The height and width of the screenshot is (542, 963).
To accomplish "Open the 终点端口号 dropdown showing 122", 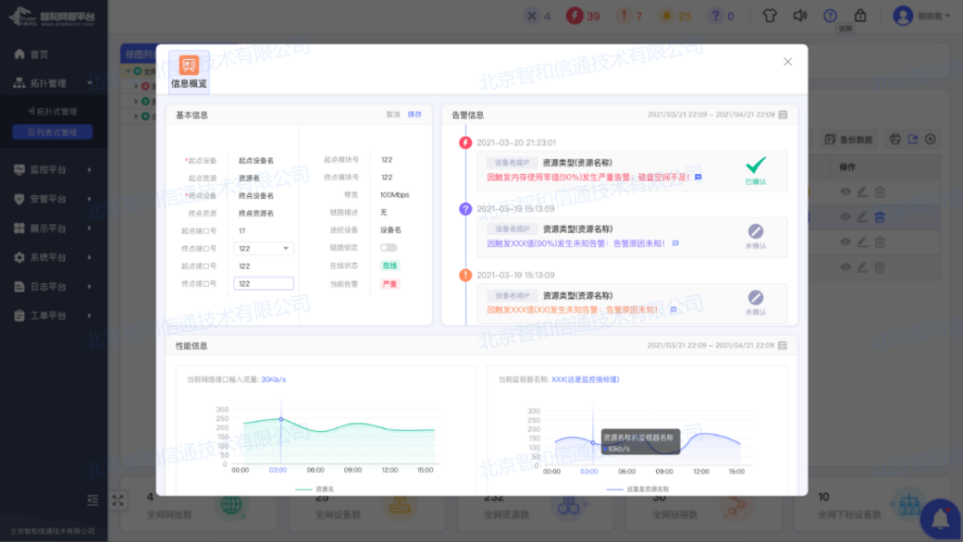I will (x=263, y=248).
